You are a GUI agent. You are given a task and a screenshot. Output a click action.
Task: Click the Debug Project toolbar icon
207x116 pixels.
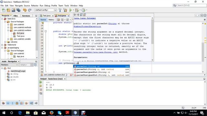(x=77, y=10)
